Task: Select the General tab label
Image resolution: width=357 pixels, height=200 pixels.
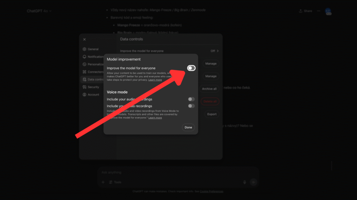Action: coord(93,49)
